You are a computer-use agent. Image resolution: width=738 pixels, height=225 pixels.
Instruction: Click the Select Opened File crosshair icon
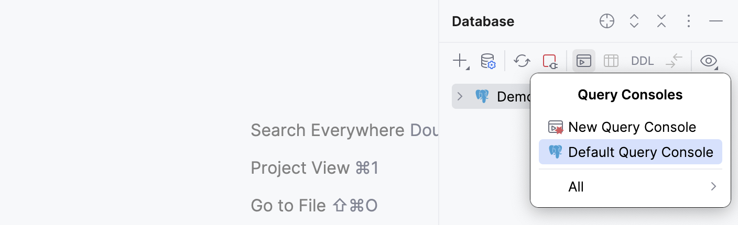606,21
